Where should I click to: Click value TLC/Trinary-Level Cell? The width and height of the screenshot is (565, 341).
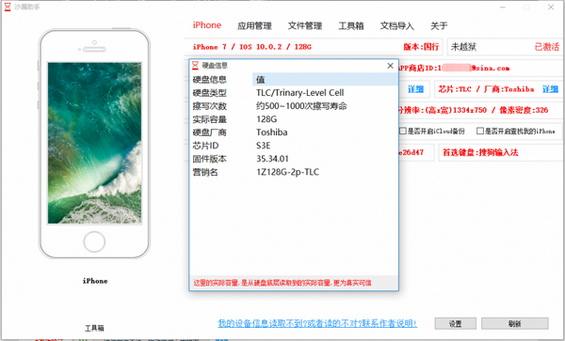point(299,93)
